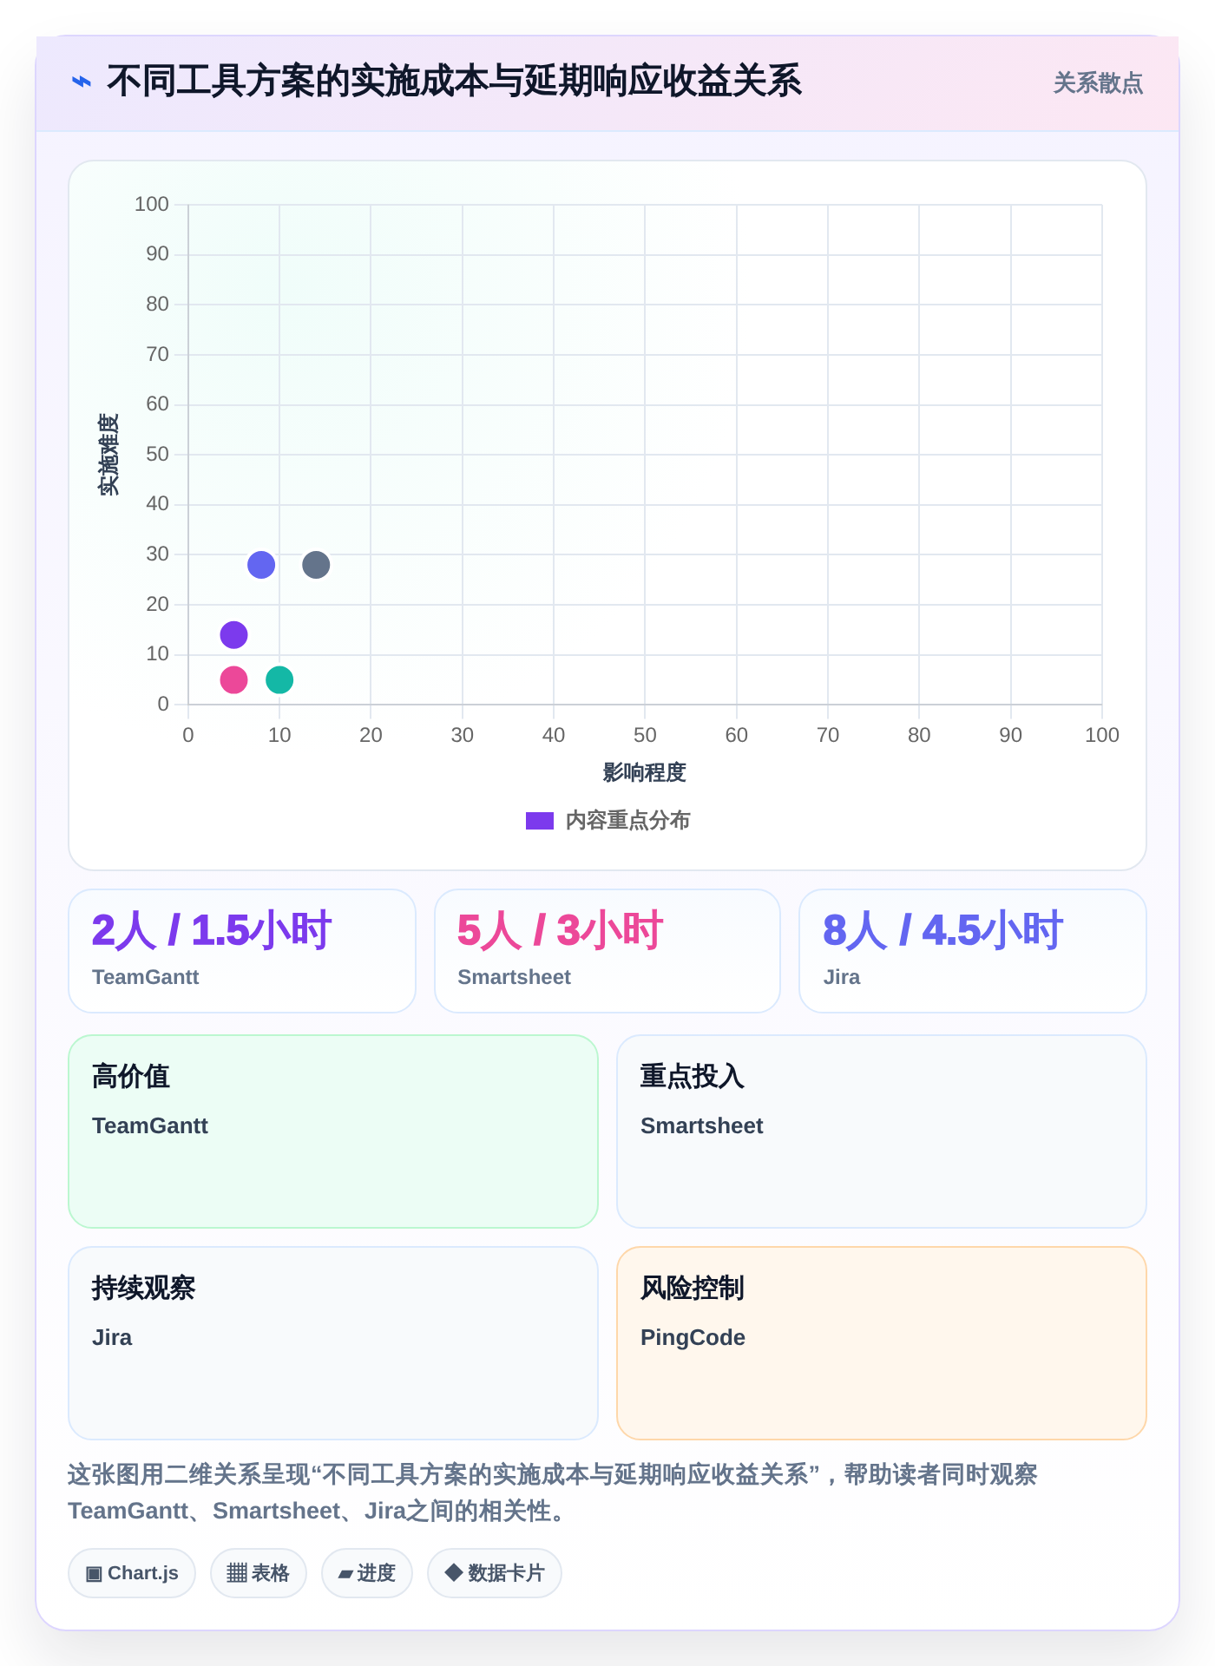Open the 高价值 TeamGantt quadrant card
This screenshot has width=1215, height=1666.
(x=333, y=1131)
